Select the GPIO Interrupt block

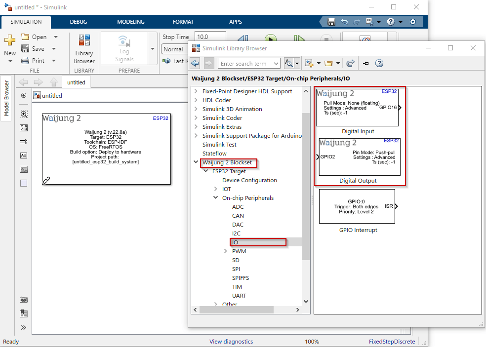[x=357, y=206]
